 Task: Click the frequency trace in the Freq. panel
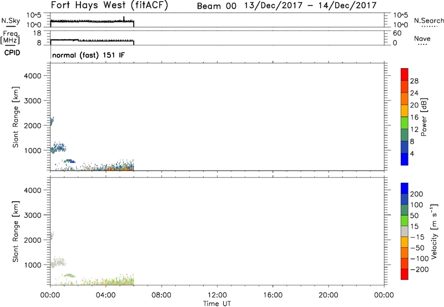tap(92, 40)
